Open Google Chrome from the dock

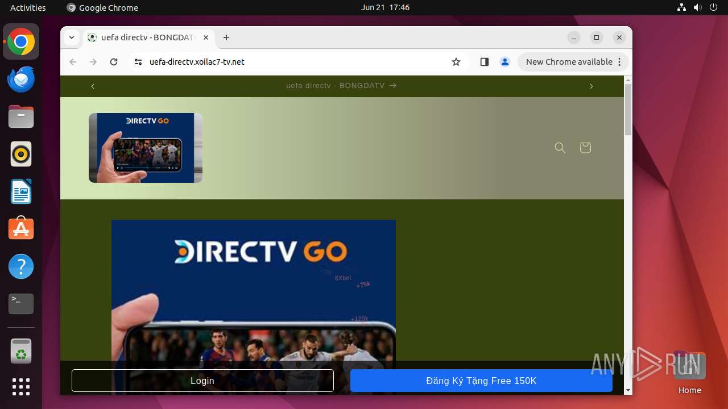[x=21, y=42]
